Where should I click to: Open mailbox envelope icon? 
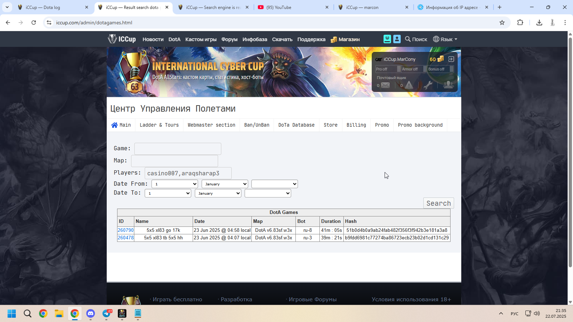coord(385,85)
